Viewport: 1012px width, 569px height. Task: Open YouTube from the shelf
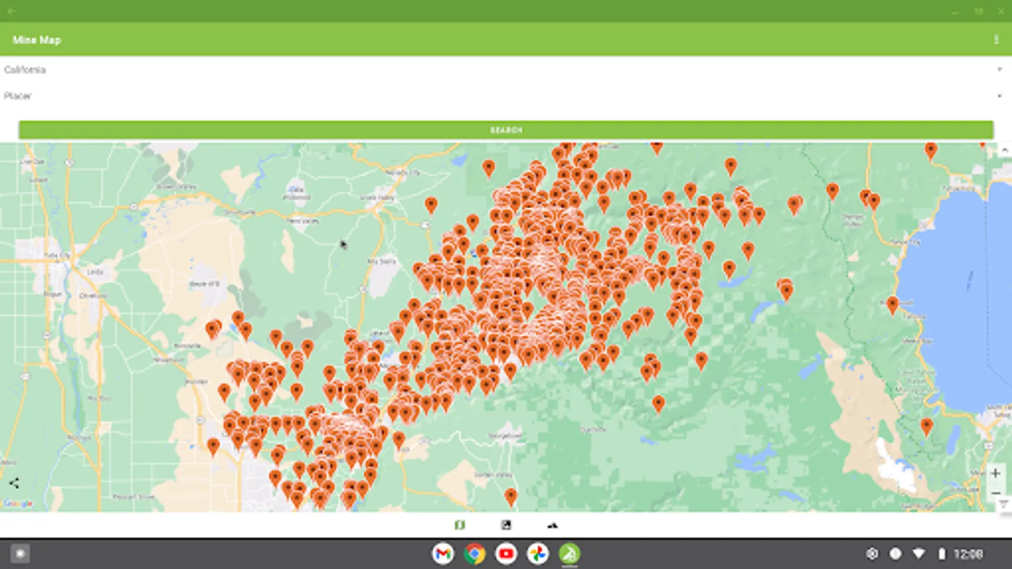[506, 554]
